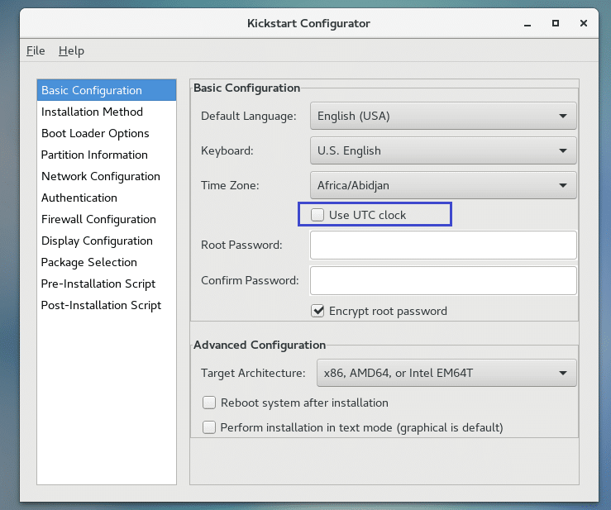This screenshot has height=510, width=611.
Task: Expand the Default Language dropdown
Action: pyautogui.click(x=443, y=116)
